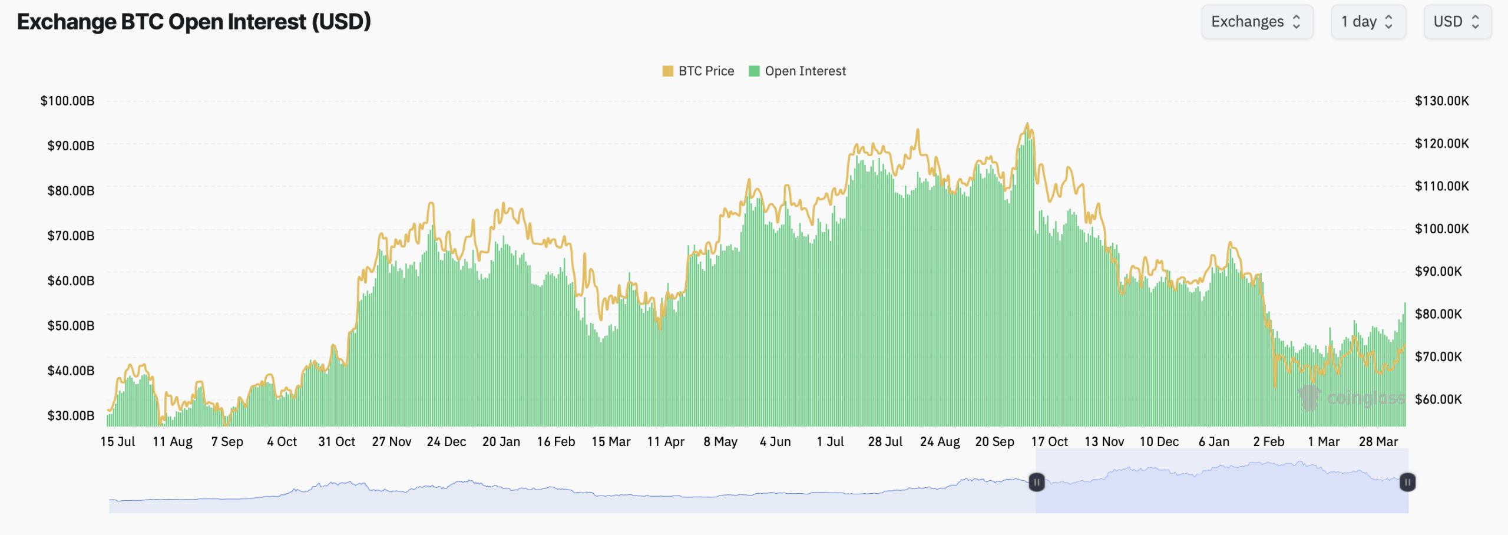The image size is (1508, 535).
Task: Click the Exchanges dropdown chevron icon
Action: (x=1296, y=22)
